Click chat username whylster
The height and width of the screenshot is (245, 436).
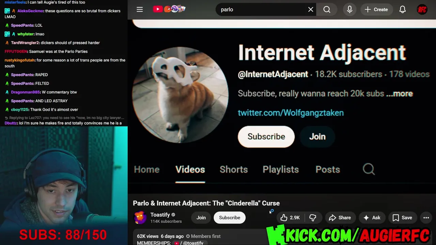(x=26, y=34)
